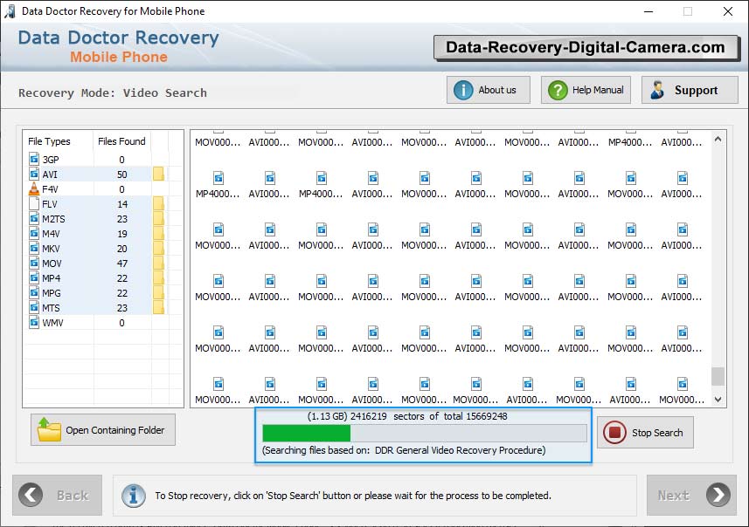Open the folder icon in FLV row

pos(158,203)
